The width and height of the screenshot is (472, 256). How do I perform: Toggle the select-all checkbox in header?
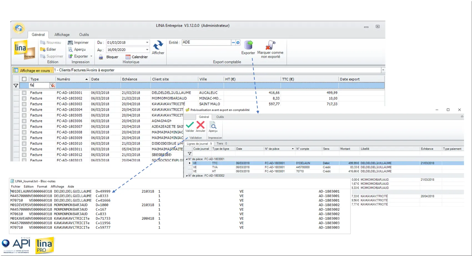(x=24, y=79)
